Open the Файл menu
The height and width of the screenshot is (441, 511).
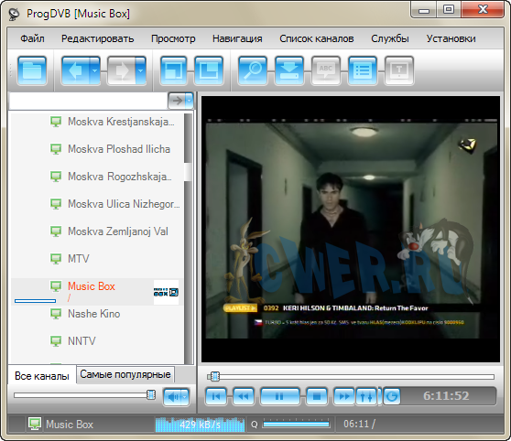pos(32,38)
